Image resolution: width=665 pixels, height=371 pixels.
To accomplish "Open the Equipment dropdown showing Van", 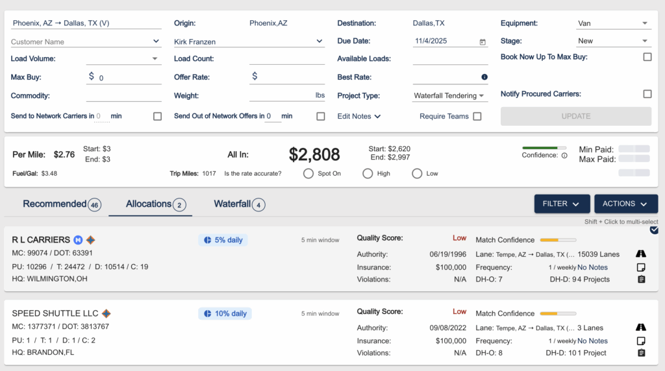I will pyautogui.click(x=613, y=23).
